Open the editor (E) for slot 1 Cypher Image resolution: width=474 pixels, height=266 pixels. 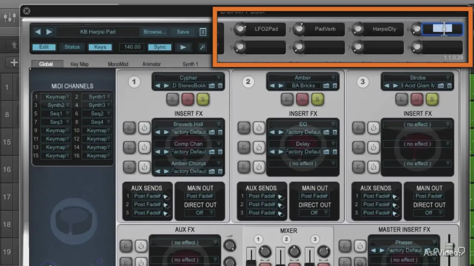[172, 99]
